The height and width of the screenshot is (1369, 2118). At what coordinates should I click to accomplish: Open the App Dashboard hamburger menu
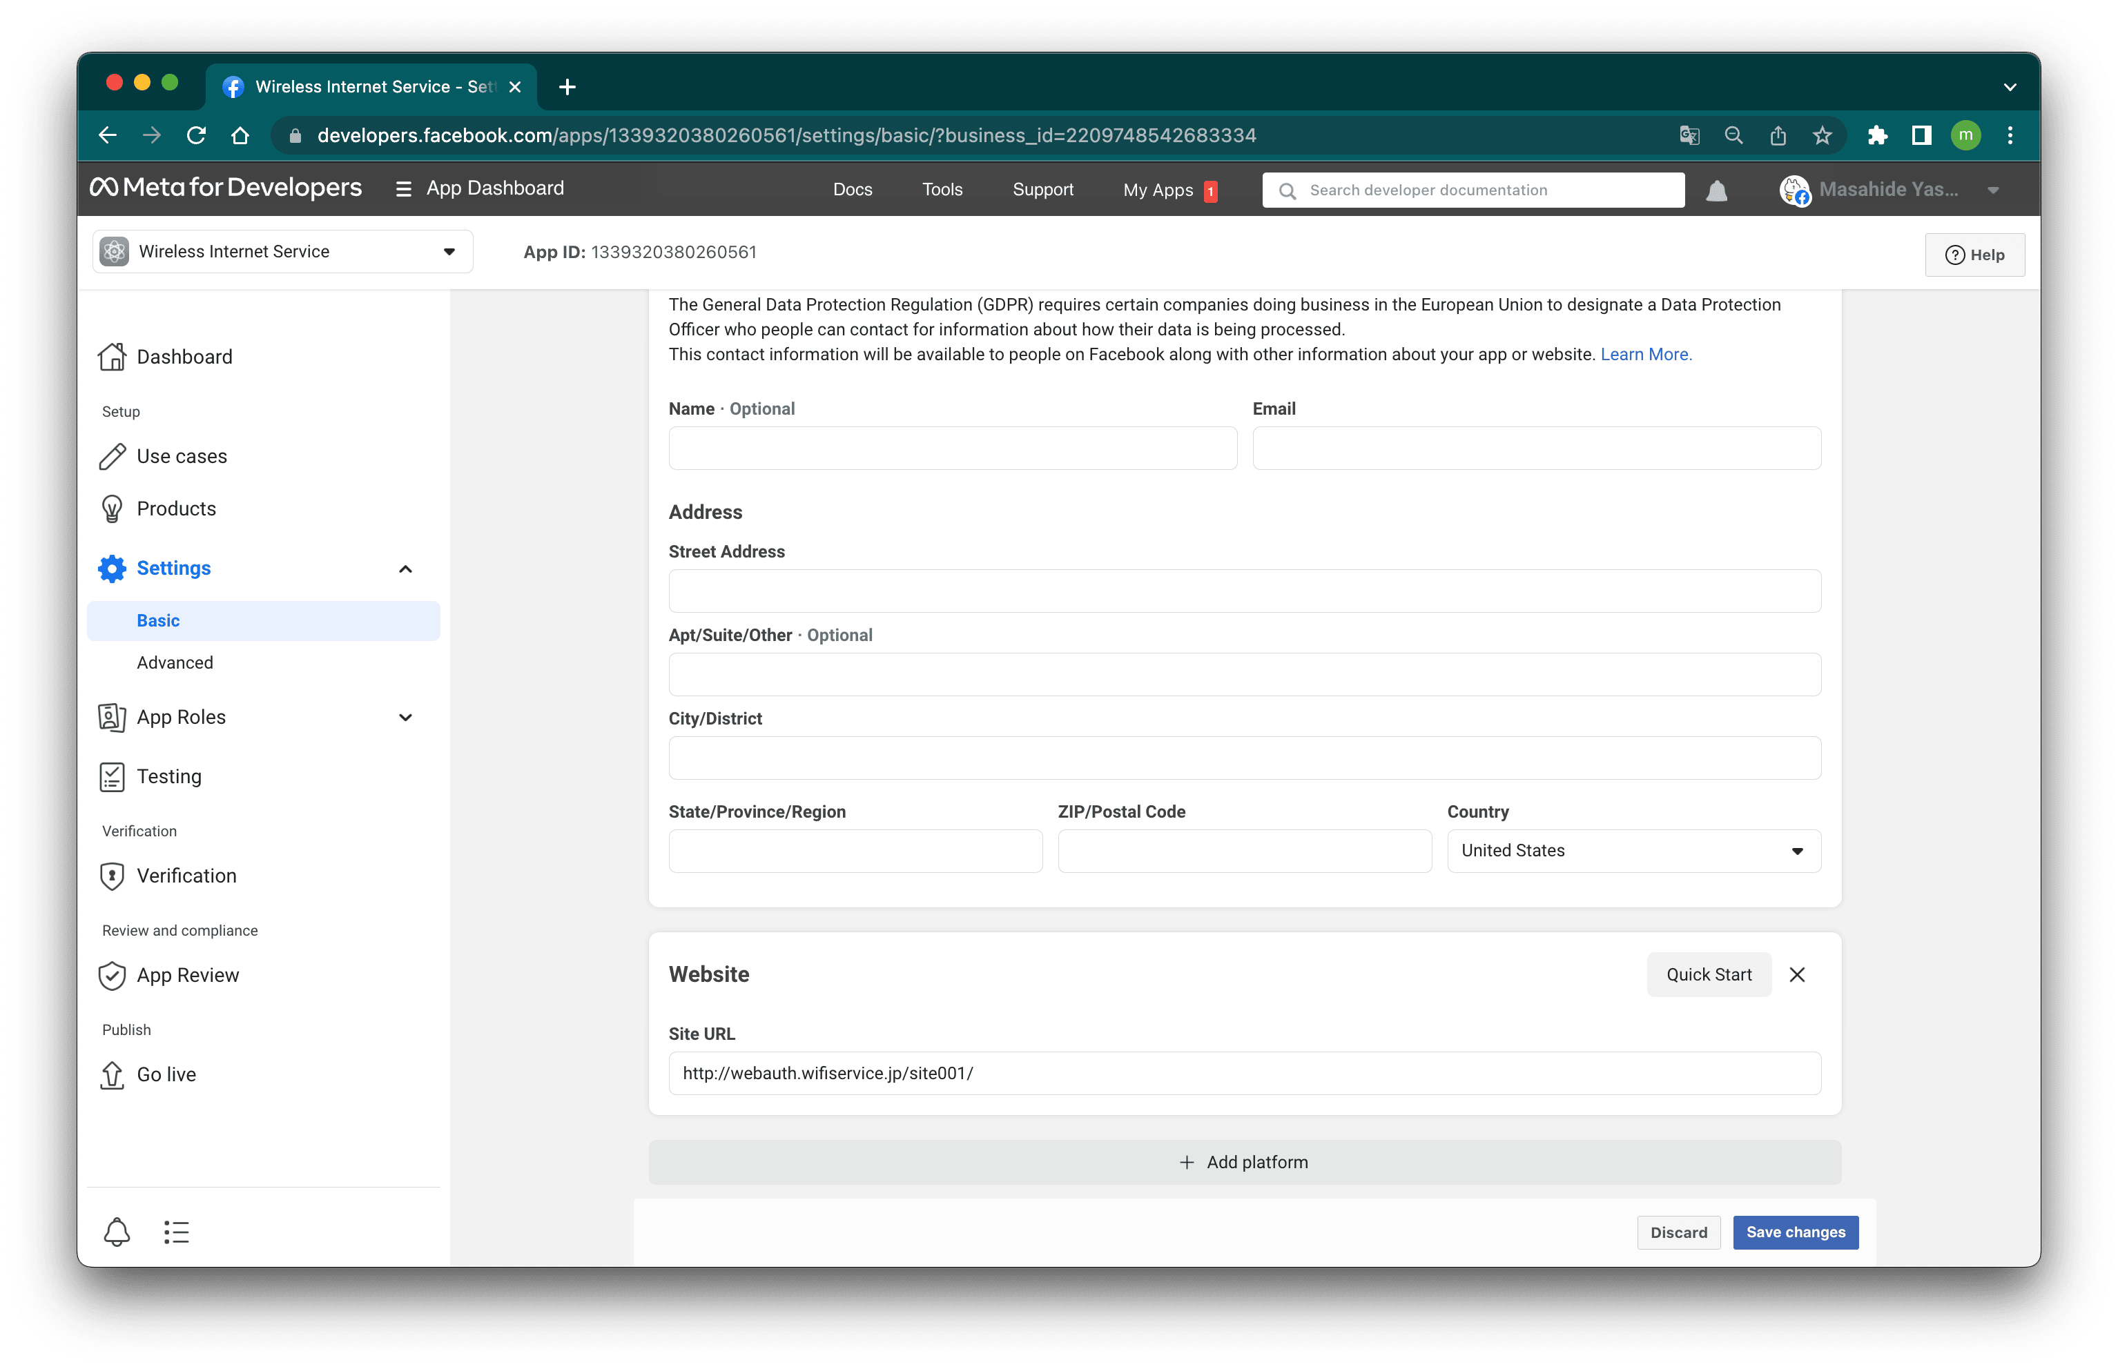pyautogui.click(x=402, y=188)
